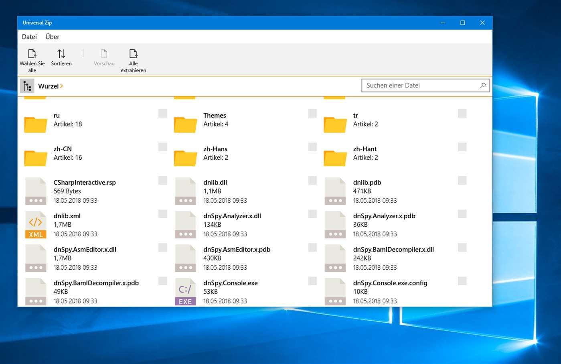Click the magnifier search icon
The image size is (561, 364).
tap(483, 85)
